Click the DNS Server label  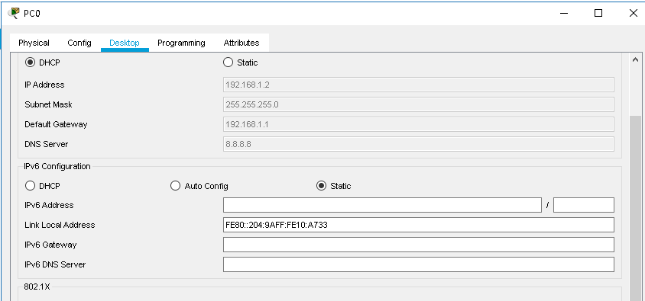(x=47, y=144)
